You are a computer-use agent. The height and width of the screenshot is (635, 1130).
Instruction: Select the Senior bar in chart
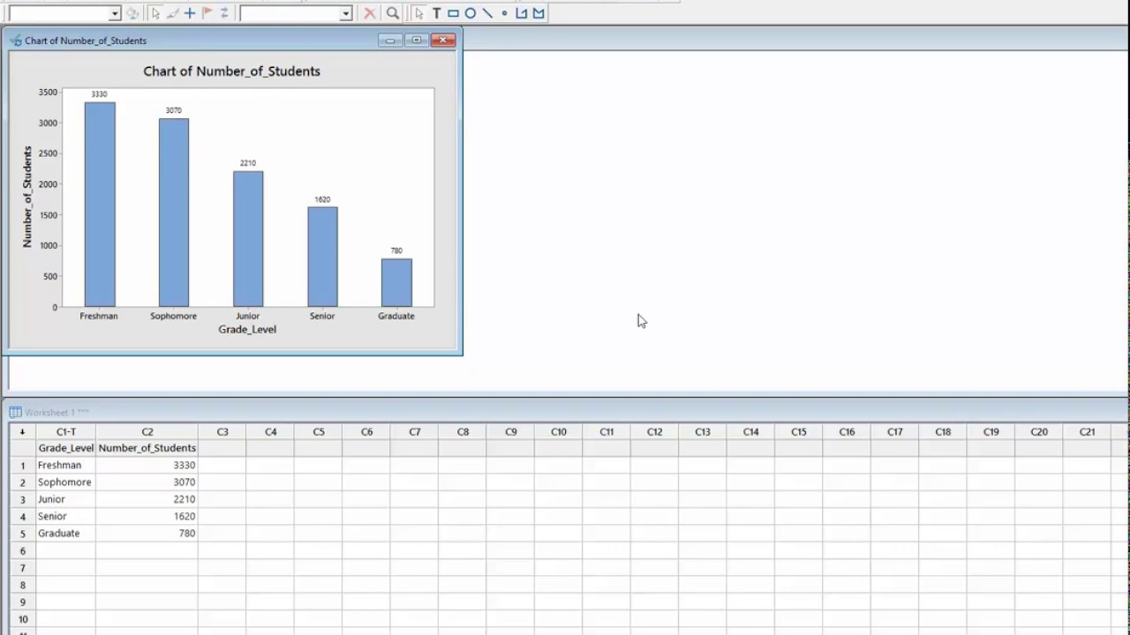tap(322, 257)
